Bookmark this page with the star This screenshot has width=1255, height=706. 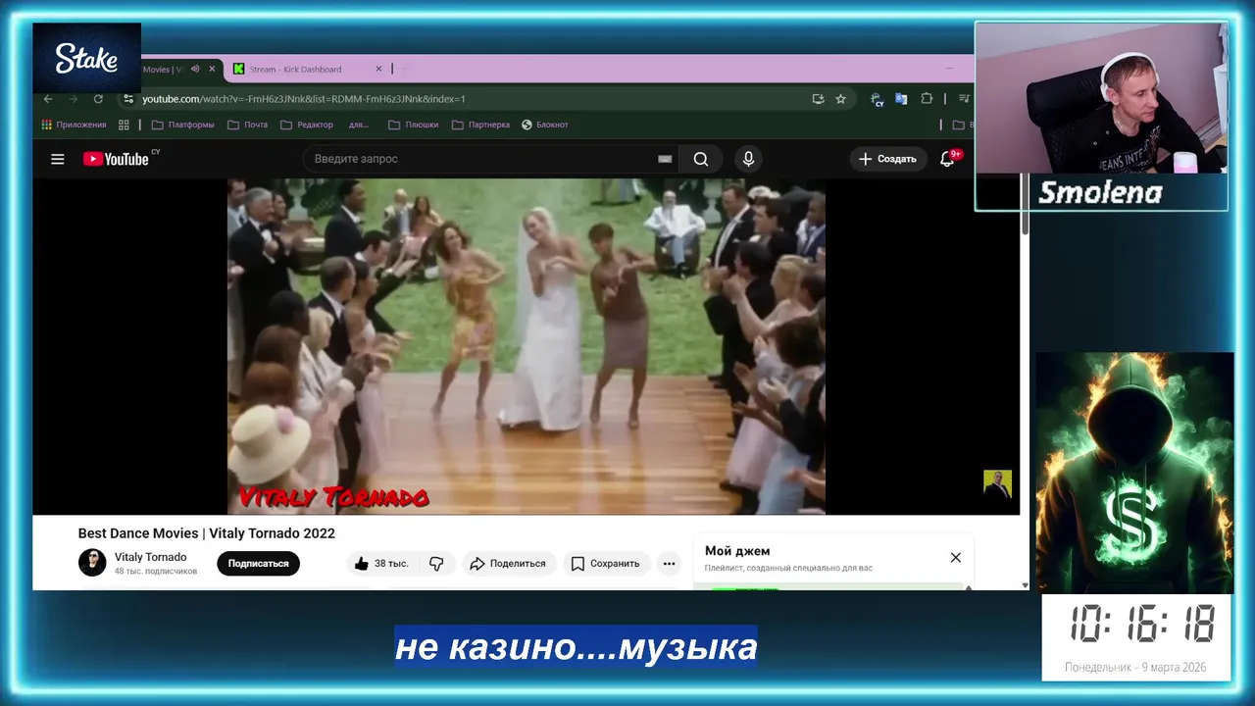[840, 99]
